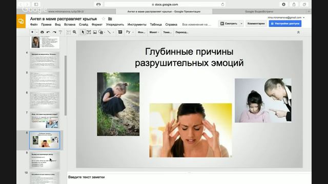Open the move-to-folder icon
The height and width of the screenshot is (184, 328).
[x=110, y=19]
